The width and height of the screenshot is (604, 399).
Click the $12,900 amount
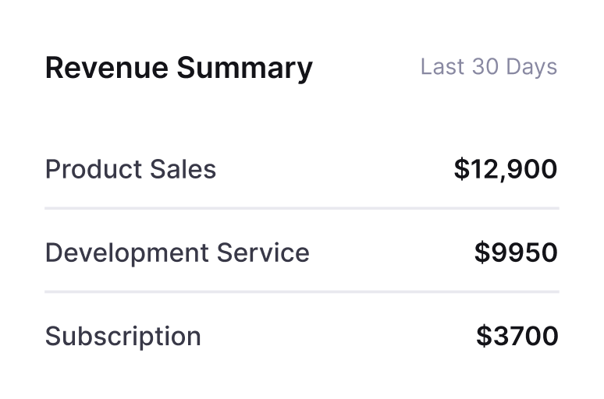[x=506, y=169]
